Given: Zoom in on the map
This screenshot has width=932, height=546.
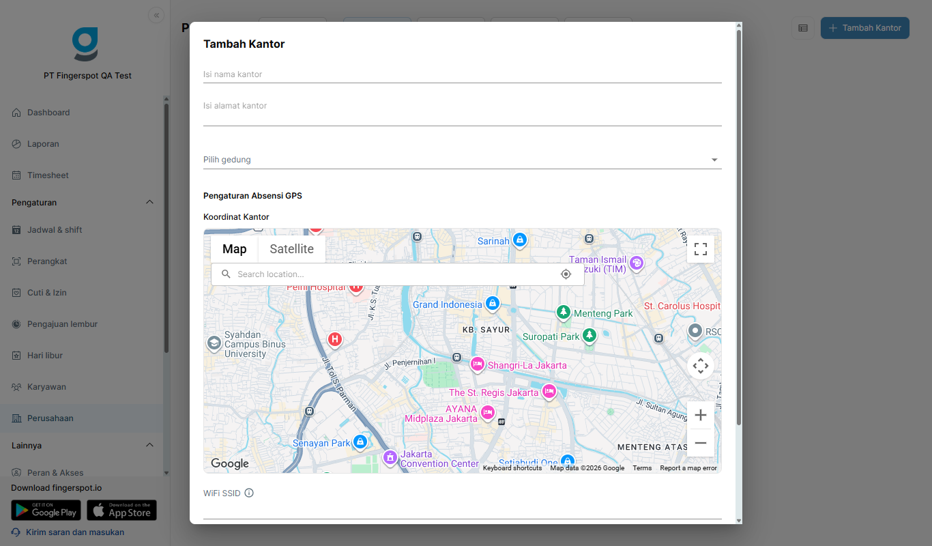Looking at the screenshot, I should tap(701, 415).
